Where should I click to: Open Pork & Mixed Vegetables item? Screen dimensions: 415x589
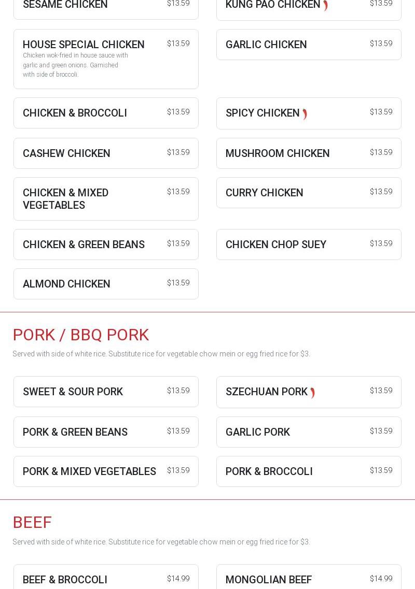[106, 471]
